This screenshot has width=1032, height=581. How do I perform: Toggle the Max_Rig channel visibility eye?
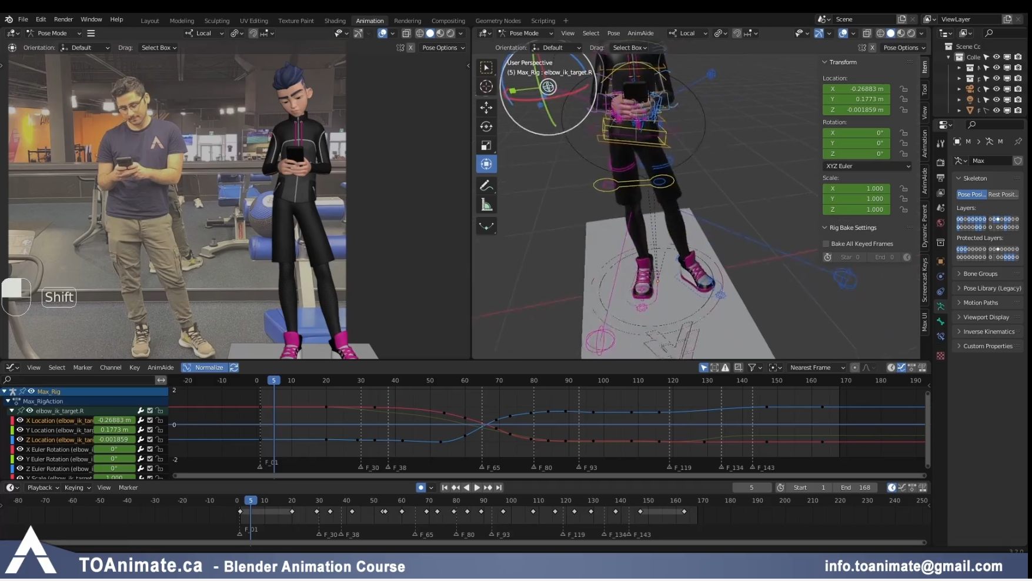point(32,392)
